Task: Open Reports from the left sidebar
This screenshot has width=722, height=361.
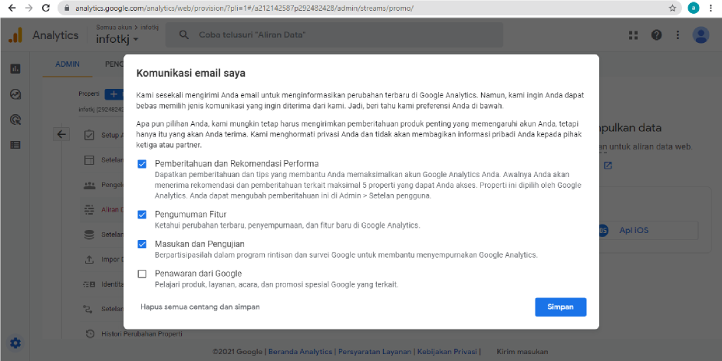Action: point(15,69)
